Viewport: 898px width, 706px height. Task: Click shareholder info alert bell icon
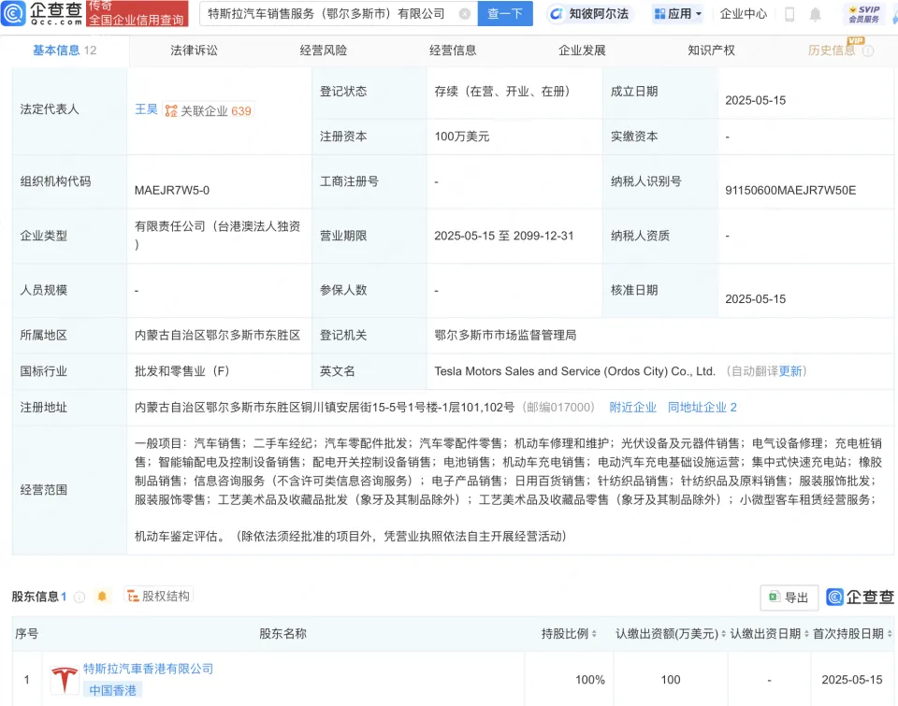click(x=102, y=597)
